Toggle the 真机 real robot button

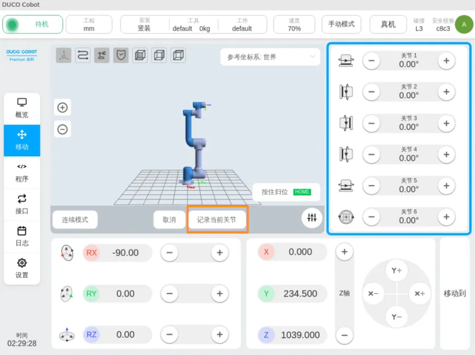coord(388,24)
